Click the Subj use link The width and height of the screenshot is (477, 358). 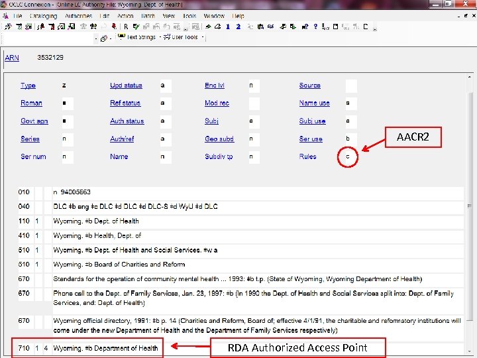point(313,121)
